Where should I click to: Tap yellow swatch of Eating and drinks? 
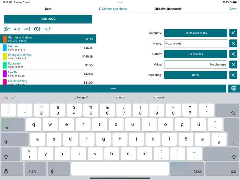click(x=5, y=57)
